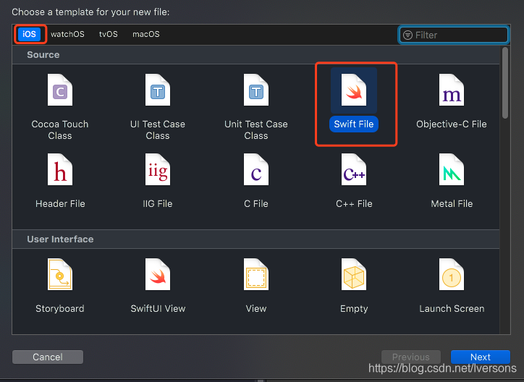
Task: Click the "Source" section header
Action: pos(43,55)
